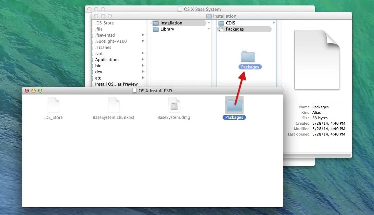Click the Size value 33 bytes

320,118
